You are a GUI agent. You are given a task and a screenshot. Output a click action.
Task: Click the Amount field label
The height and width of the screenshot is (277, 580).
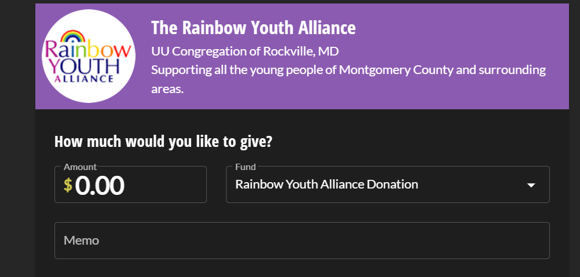[80, 167]
